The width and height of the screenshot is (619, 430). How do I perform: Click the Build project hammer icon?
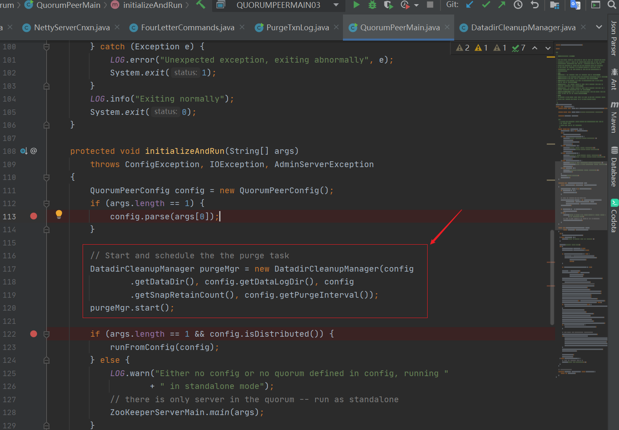tap(201, 5)
